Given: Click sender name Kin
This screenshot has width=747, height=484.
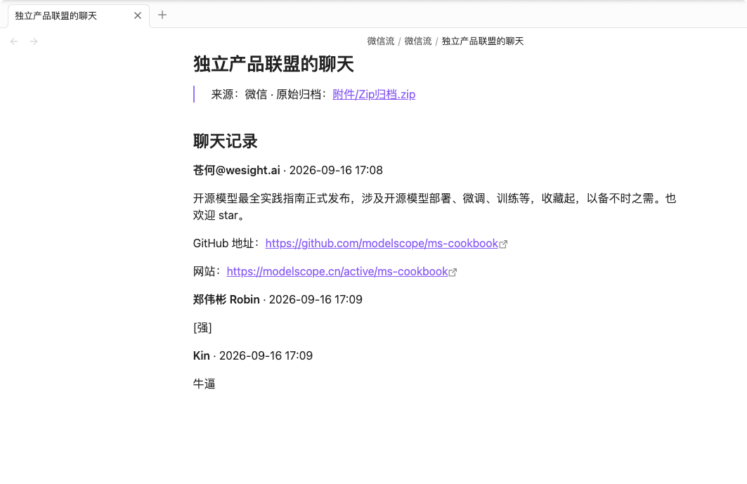Looking at the screenshot, I should tap(202, 355).
